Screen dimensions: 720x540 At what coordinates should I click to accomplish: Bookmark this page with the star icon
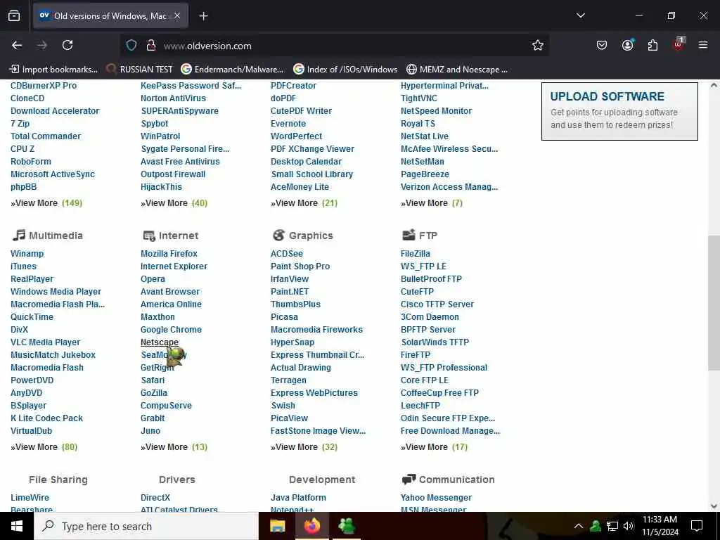(538, 45)
